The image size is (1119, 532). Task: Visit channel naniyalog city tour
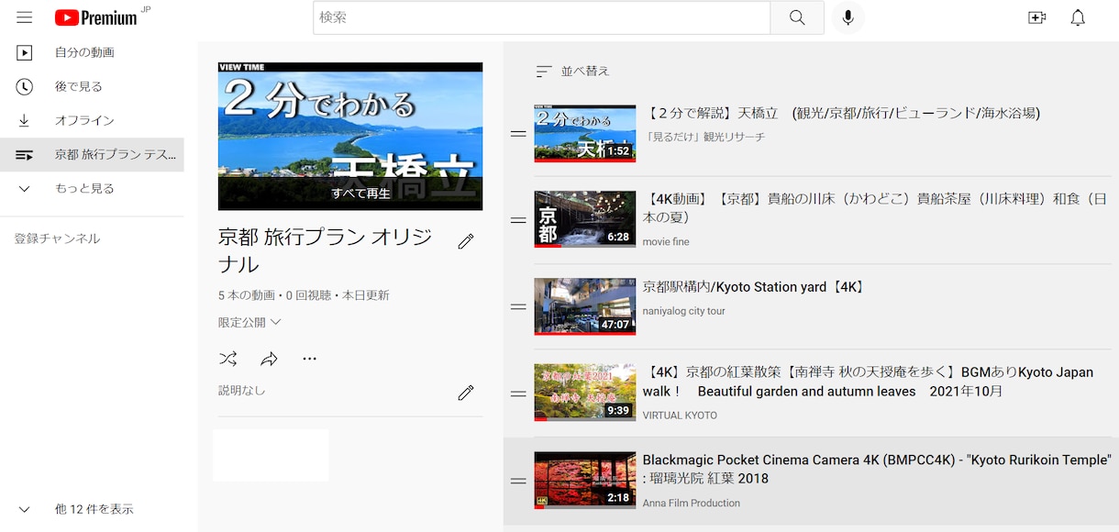(684, 311)
